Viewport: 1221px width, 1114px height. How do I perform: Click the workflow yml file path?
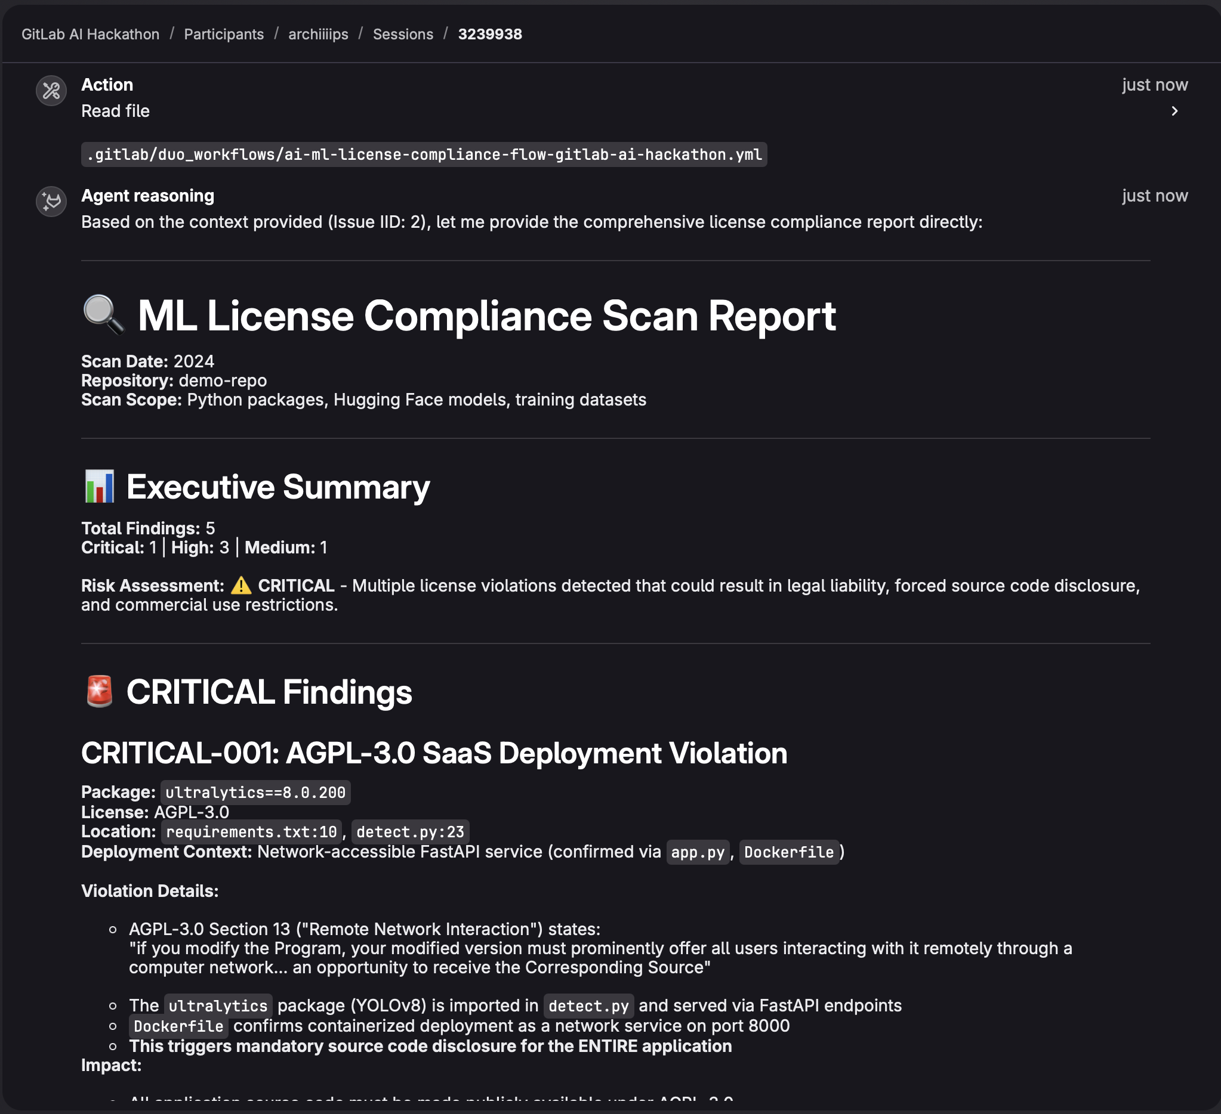[x=424, y=155]
